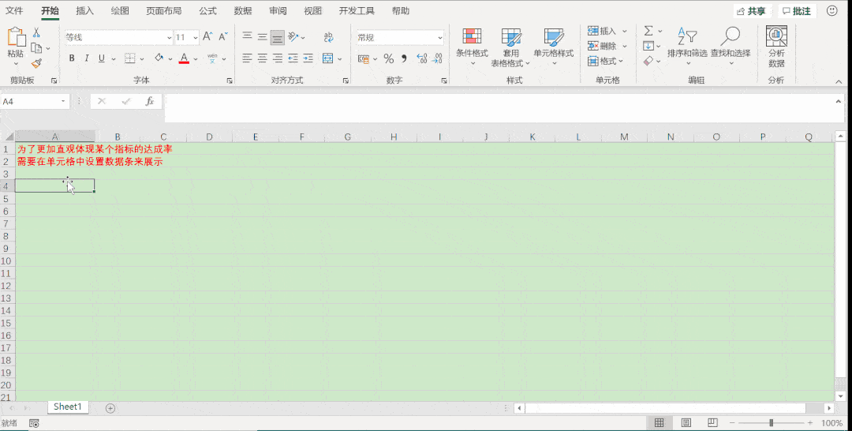Expand the number format 常规 dropdown
This screenshot has height=431, width=852.
tap(439, 38)
